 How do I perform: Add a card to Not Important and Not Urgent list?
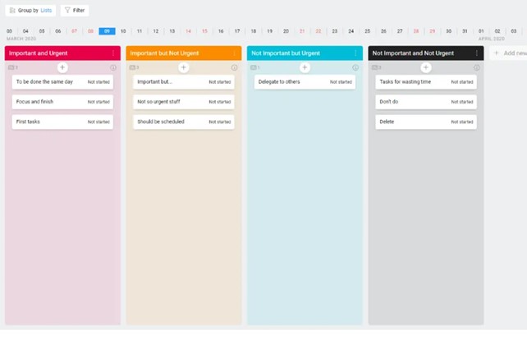425,67
